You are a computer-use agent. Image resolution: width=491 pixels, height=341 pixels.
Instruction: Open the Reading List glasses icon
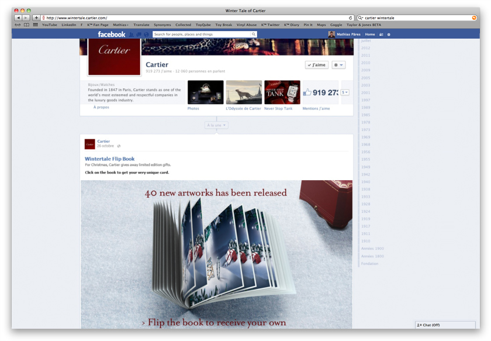pos(18,25)
